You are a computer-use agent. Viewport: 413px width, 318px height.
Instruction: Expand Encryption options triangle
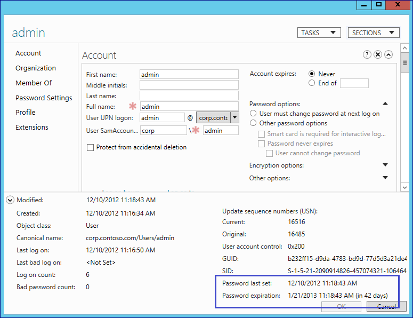pos(385,165)
